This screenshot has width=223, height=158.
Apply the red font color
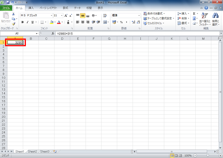(59, 22)
